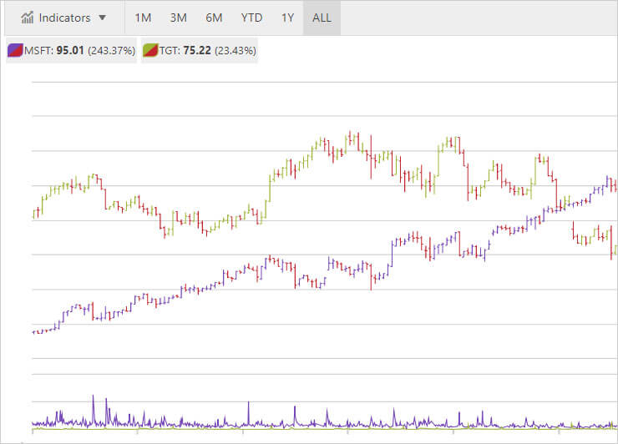Click the MSFT change percentage (243.37%)
Viewport: 618px width, 444px height.
click(111, 50)
